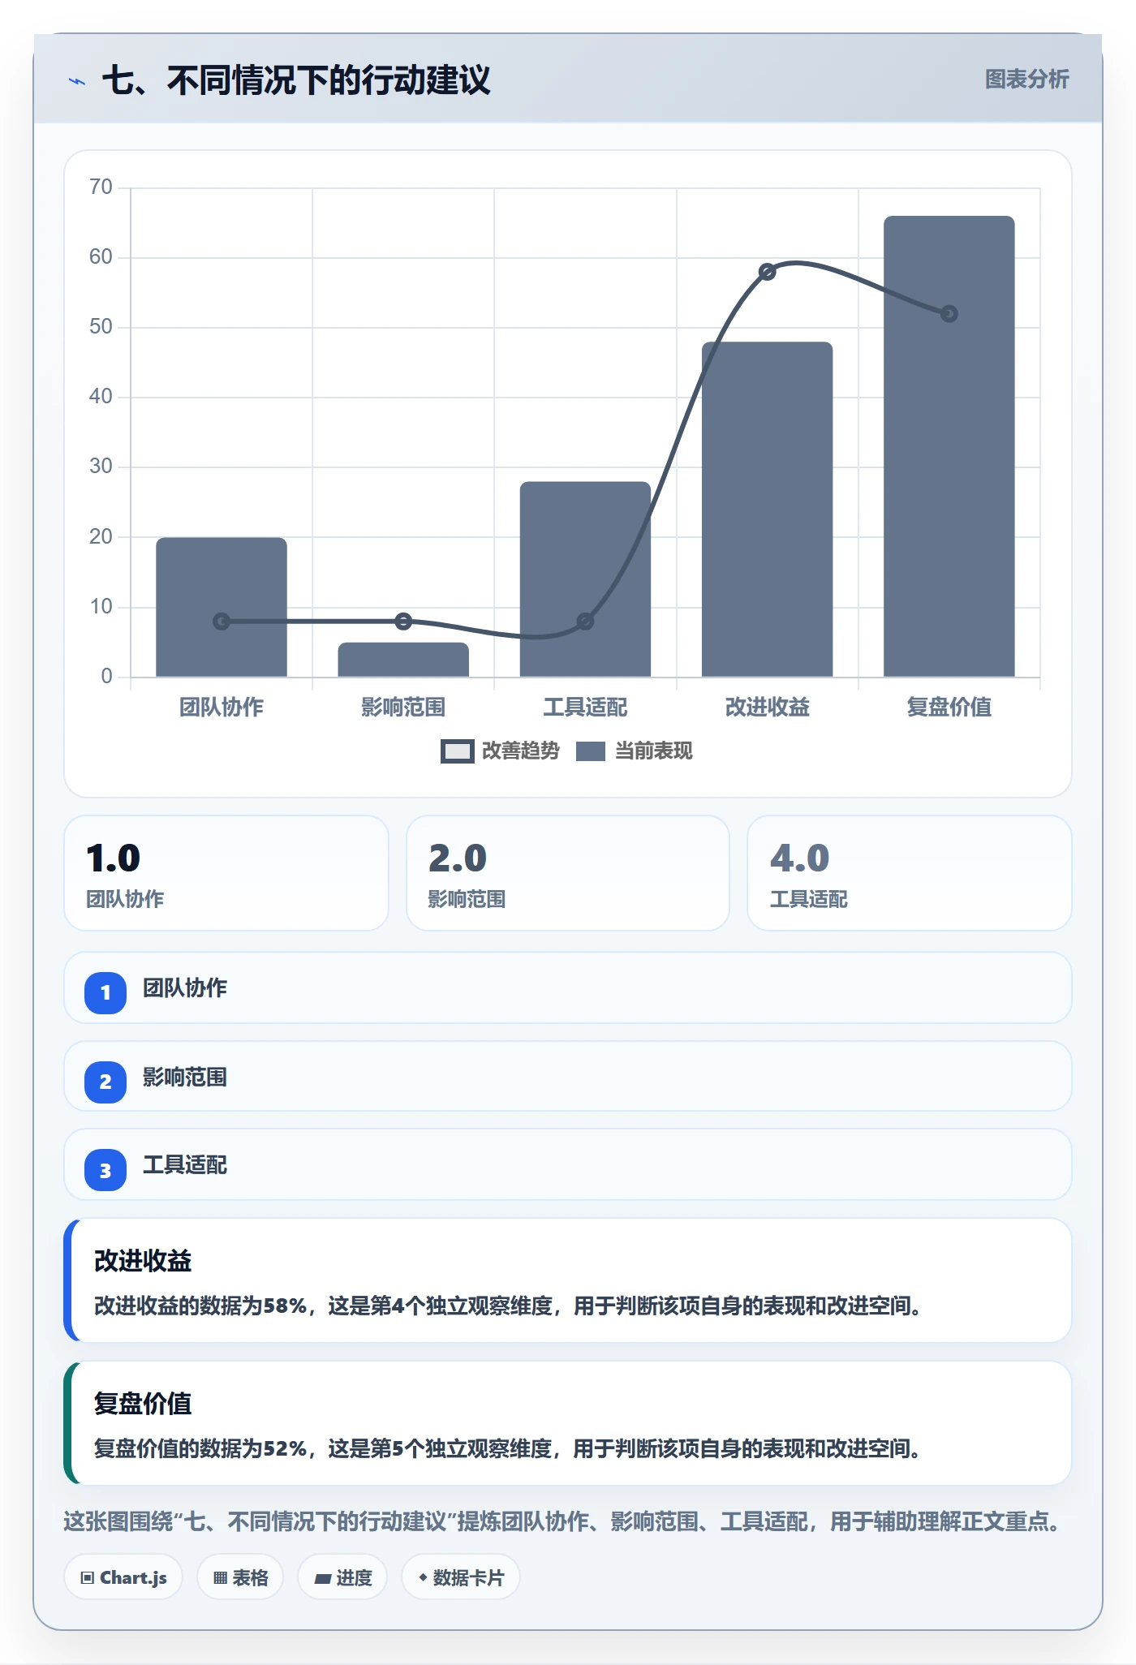Open the 2.0 影响范围 stat card

tap(568, 873)
